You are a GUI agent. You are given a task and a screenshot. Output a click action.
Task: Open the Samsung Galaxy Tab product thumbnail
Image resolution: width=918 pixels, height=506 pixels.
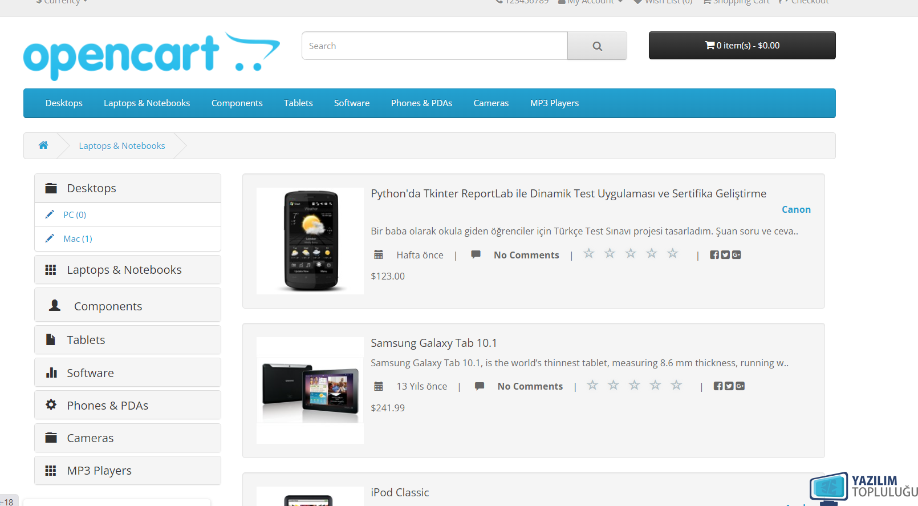(310, 390)
